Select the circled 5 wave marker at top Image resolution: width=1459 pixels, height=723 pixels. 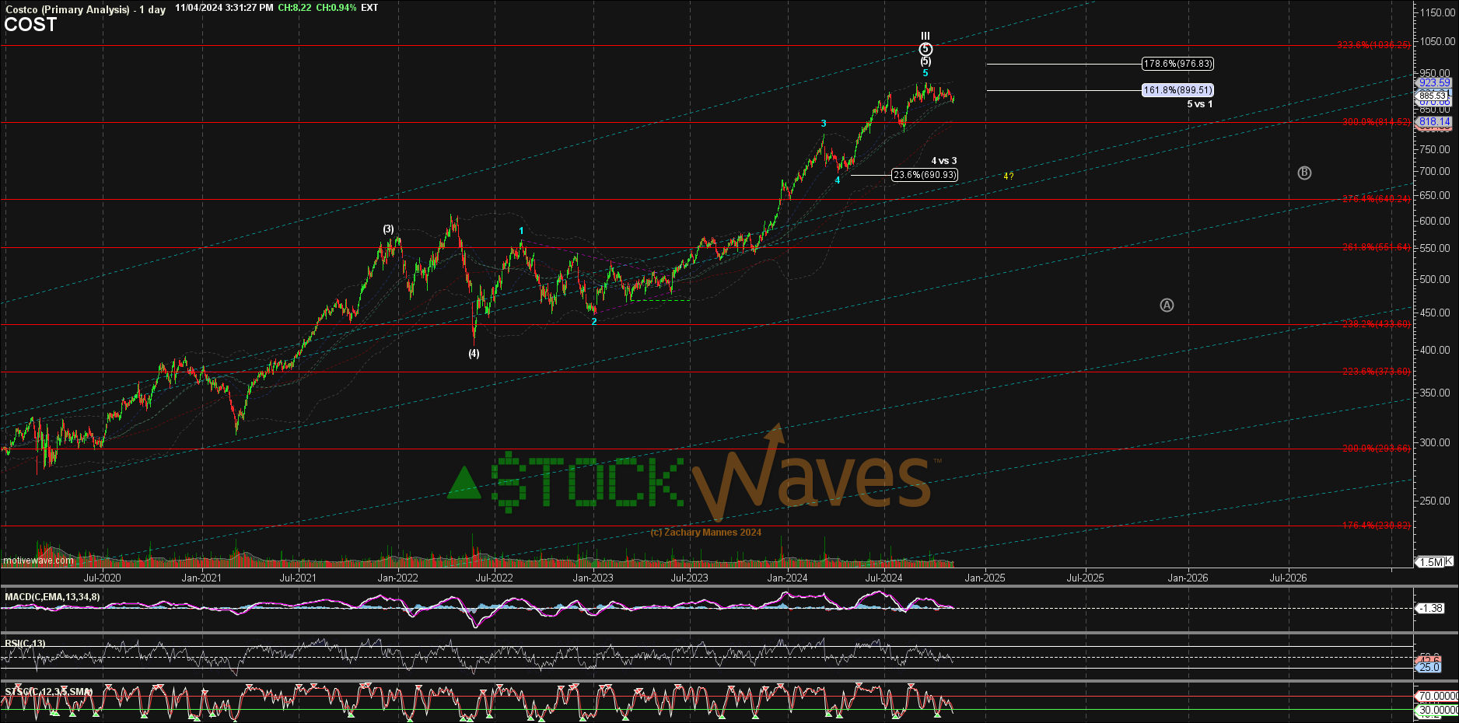(x=925, y=49)
